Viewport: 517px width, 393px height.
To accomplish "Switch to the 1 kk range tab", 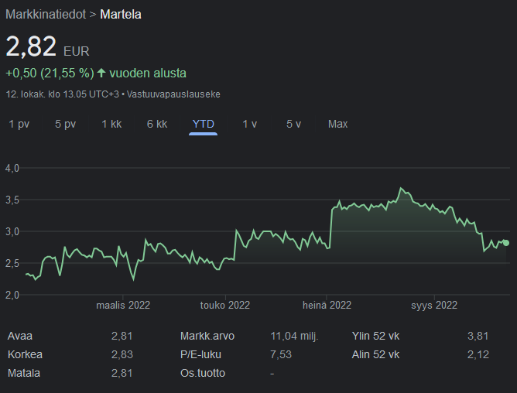I will pyautogui.click(x=111, y=124).
